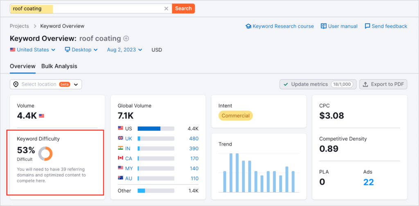The height and width of the screenshot is (206, 419).
Task: Click the book icon beside User manual
Action: [324, 26]
